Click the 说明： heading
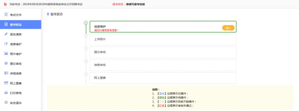 [156, 89]
